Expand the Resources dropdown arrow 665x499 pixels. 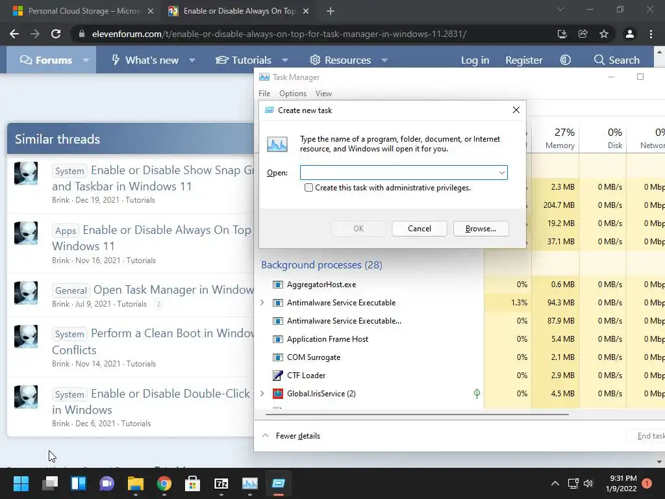[384, 60]
